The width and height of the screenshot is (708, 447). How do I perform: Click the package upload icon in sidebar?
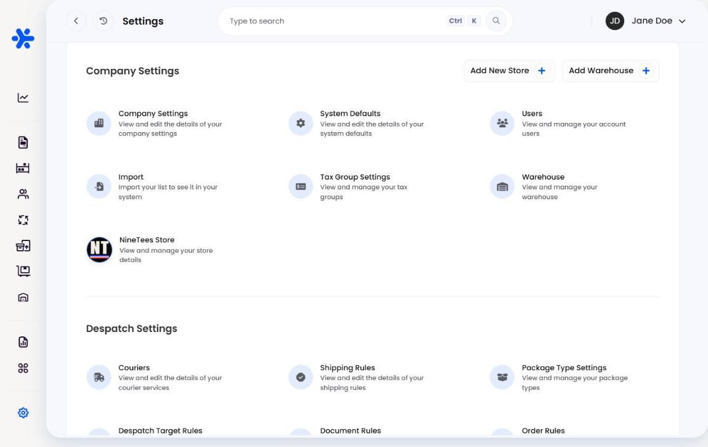[23, 246]
